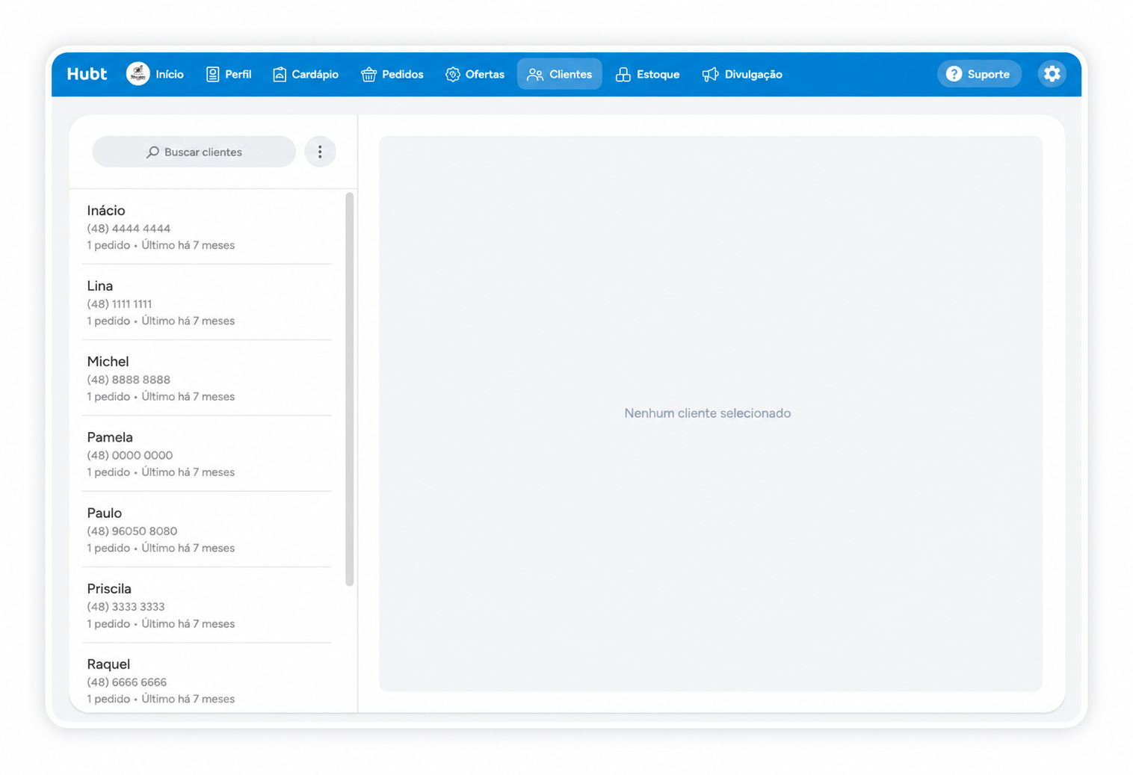This screenshot has width=1133, height=775.
Task: Click phone number (48) 8888 8888
Action: pyautogui.click(x=129, y=380)
